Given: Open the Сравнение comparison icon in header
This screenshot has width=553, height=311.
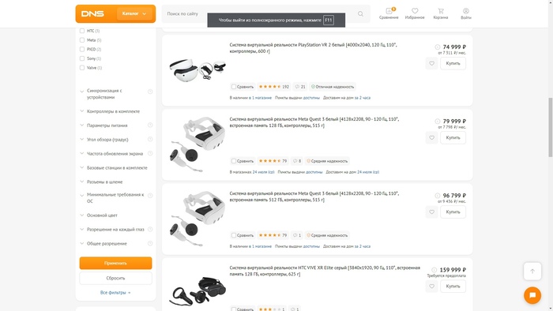Looking at the screenshot, I should [x=389, y=11].
